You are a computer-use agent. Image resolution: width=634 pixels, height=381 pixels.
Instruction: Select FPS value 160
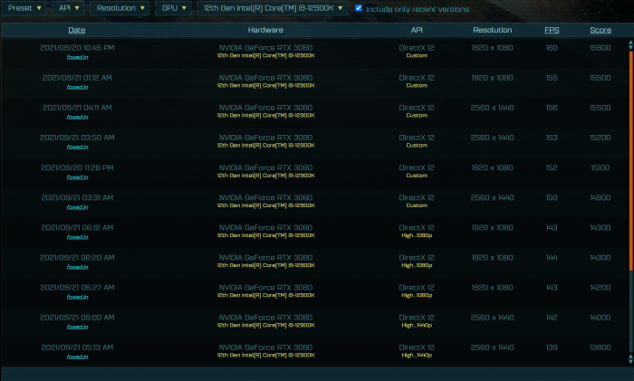(552, 48)
